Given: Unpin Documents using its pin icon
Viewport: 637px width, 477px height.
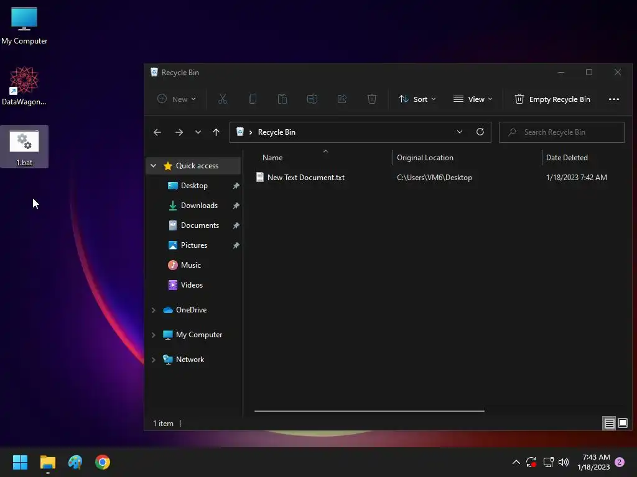Looking at the screenshot, I should 236,225.
